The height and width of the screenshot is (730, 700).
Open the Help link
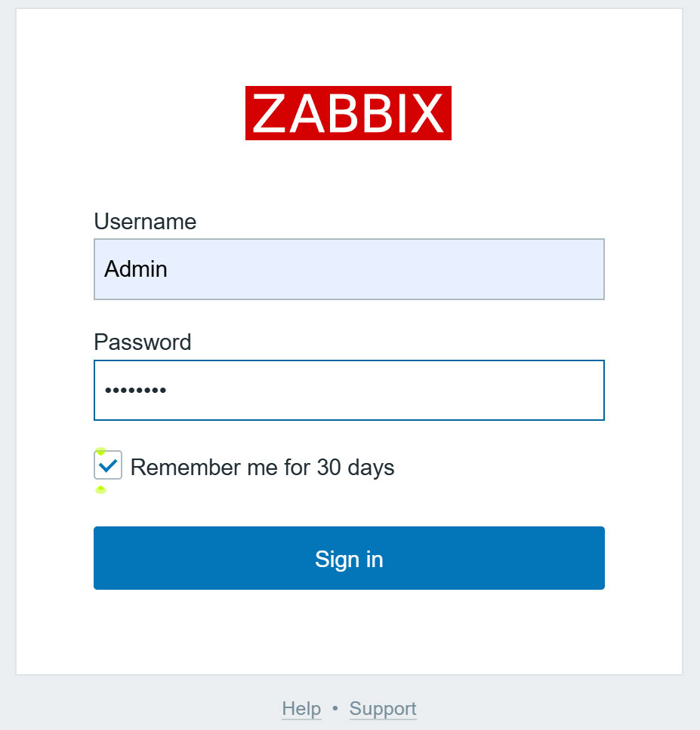point(301,709)
